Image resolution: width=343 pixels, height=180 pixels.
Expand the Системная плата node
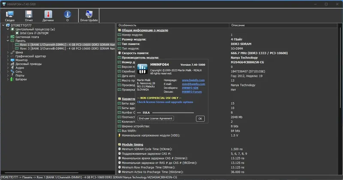[x=8, y=37]
